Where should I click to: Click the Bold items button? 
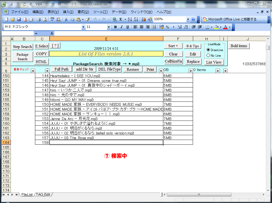pos(239,46)
